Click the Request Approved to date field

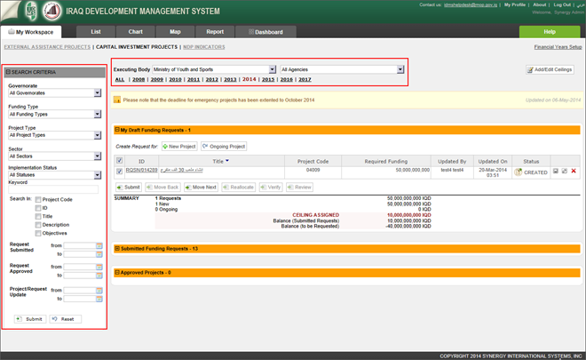click(80, 276)
